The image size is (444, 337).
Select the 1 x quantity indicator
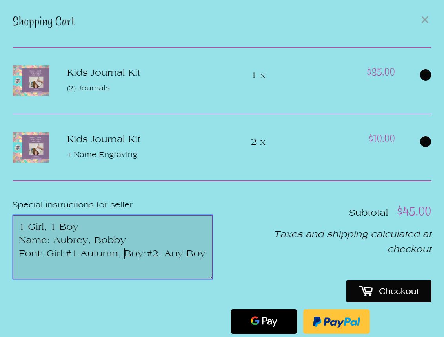click(x=258, y=76)
